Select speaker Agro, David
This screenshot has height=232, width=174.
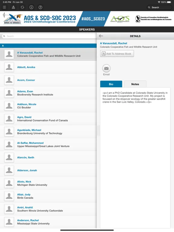pos(48,119)
